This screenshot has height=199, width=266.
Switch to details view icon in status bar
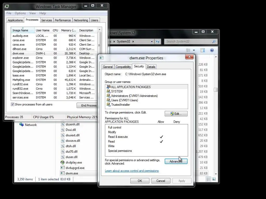209,179
